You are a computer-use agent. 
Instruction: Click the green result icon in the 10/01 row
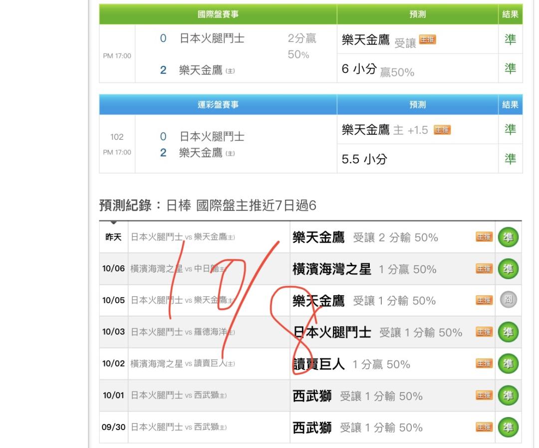pyautogui.click(x=508, y=396)
